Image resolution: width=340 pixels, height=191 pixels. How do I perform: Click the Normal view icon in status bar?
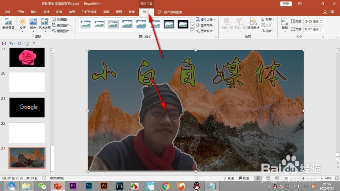tap(258, 178)
